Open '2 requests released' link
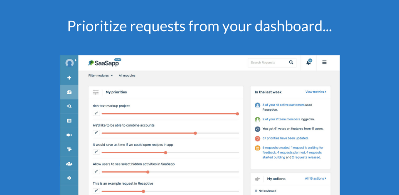The width and height of the screenshot is (399, 195). [x=306, y=157]
